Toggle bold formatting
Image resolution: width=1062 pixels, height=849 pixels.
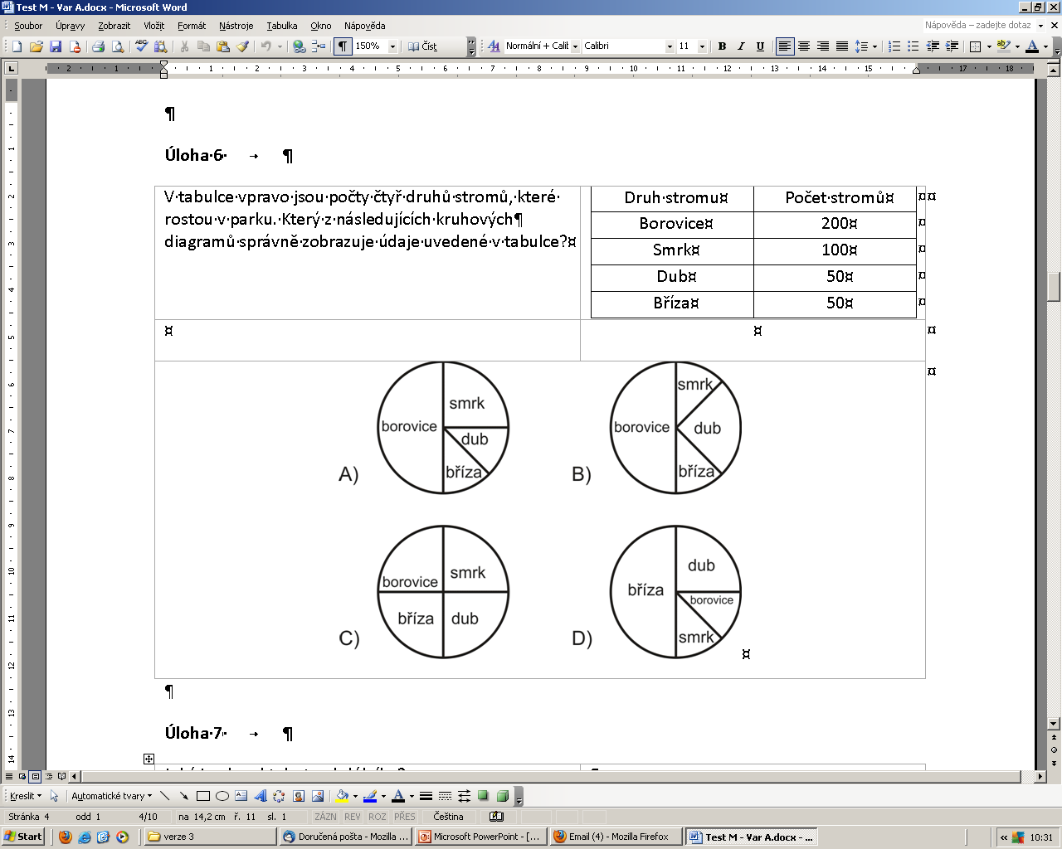coord(722,46)
